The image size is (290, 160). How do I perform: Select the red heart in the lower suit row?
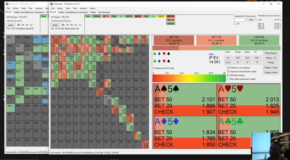(164, 61)
